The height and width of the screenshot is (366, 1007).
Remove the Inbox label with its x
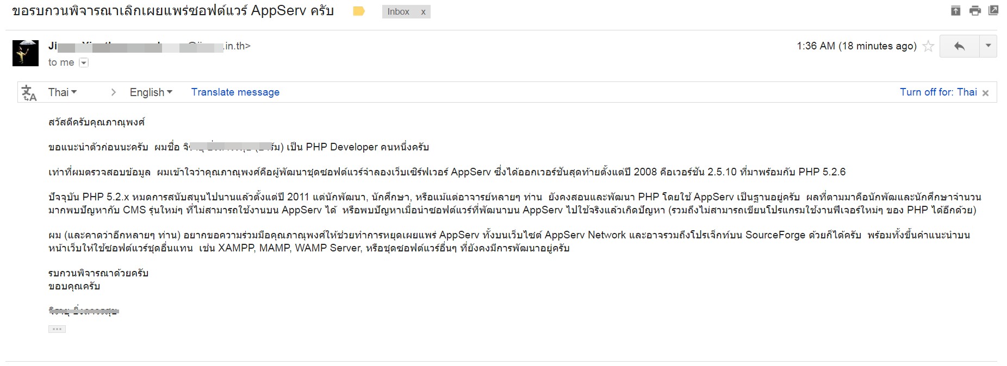point(423,12)
